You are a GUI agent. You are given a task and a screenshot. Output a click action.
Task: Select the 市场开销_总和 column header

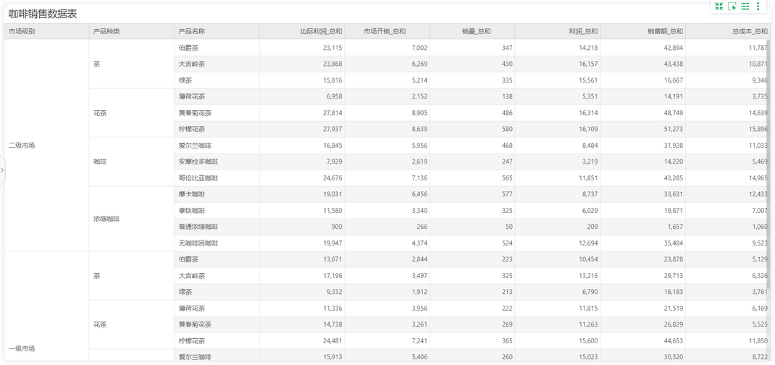(x=387, y=31)
